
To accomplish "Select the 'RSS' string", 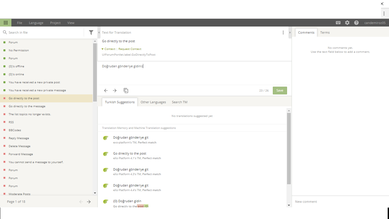I will [46, 122].
